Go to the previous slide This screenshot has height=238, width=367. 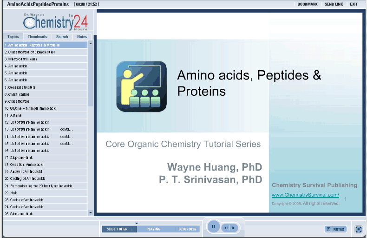tap(226, 228)
